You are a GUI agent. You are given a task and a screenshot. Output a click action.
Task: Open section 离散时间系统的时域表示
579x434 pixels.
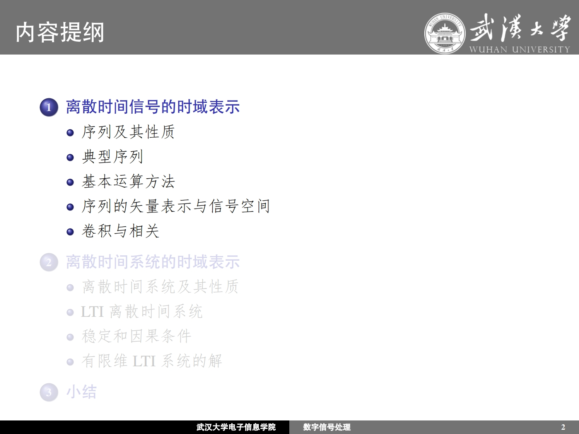[153, 262]
